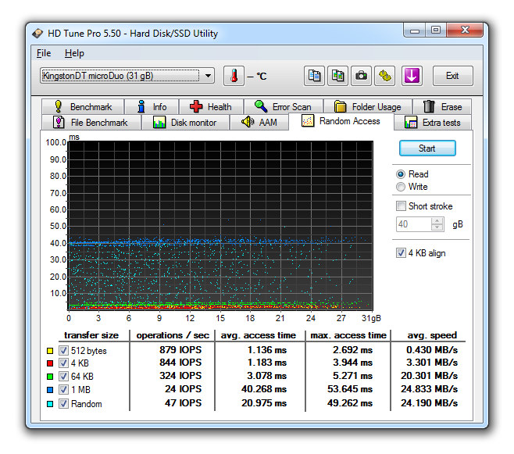
Task: Switch to the Error Scan tab
Action: pos(284,106)
